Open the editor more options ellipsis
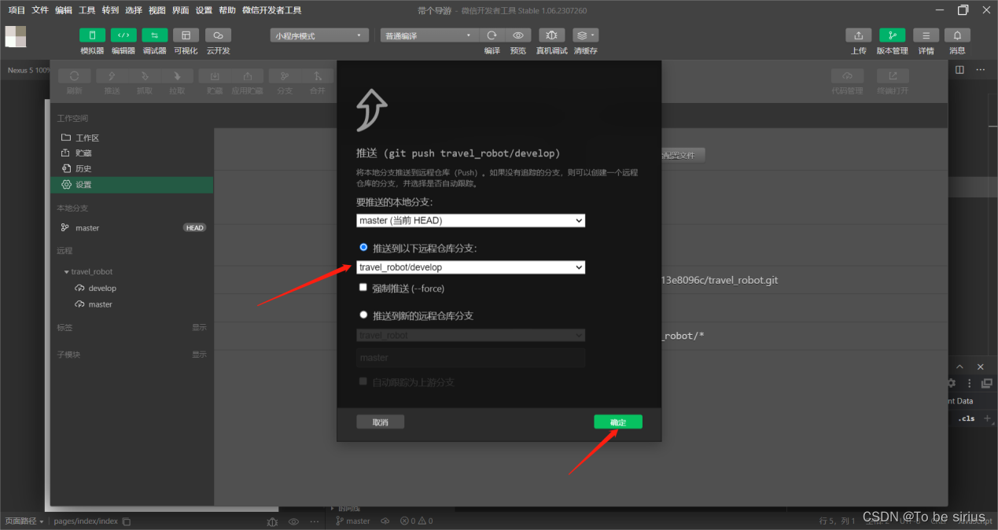The image size is (998, 530). click(x=981, y=69)
